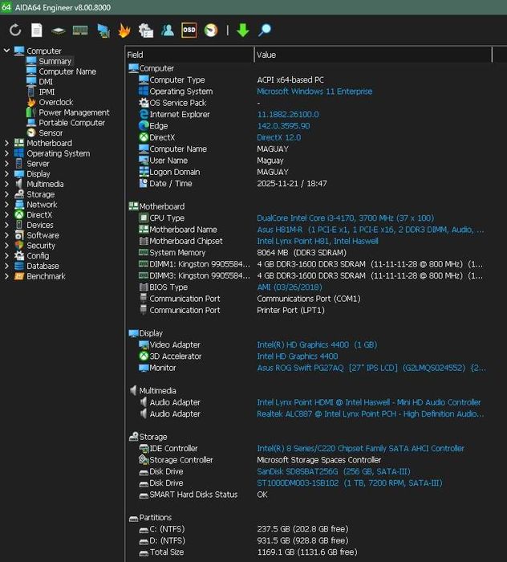Open the user silhouette toolbar icon

point(168,31)
